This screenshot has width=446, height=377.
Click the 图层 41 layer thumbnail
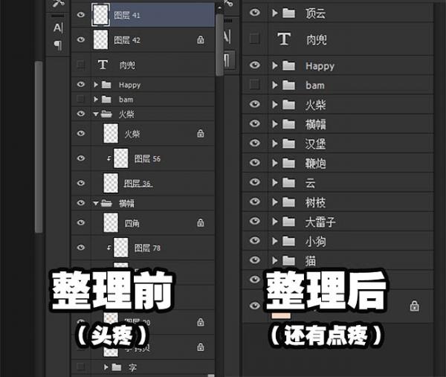[x=101, y=13]
